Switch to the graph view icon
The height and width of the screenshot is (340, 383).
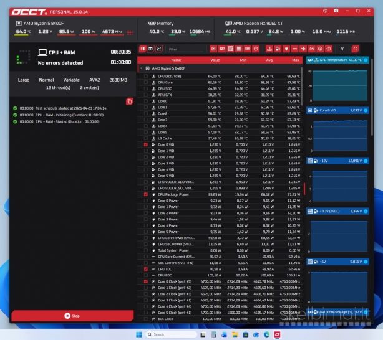pyautogui.click(x=159, y=49)
